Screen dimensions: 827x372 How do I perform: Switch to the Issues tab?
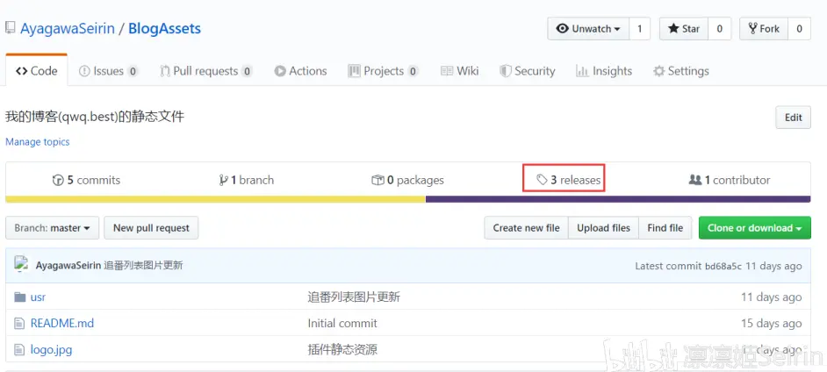tap(108, 71)
